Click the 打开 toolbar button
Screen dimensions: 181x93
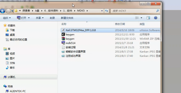pos(22,18)
